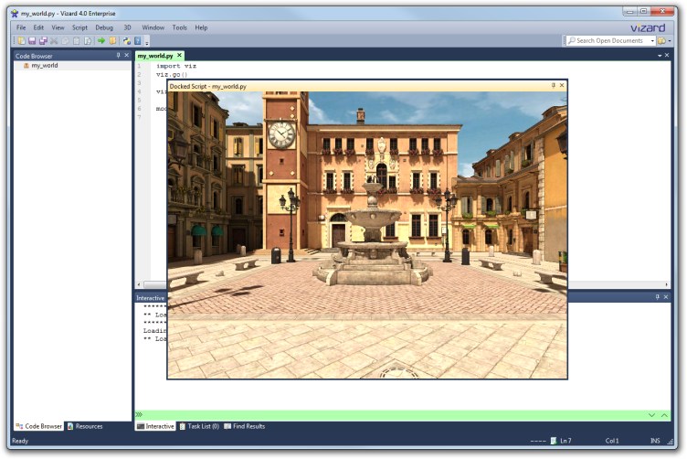This screenshot has height=459, width=687.
Task: Open the Script menu
Action: click(x=79, y=27)
